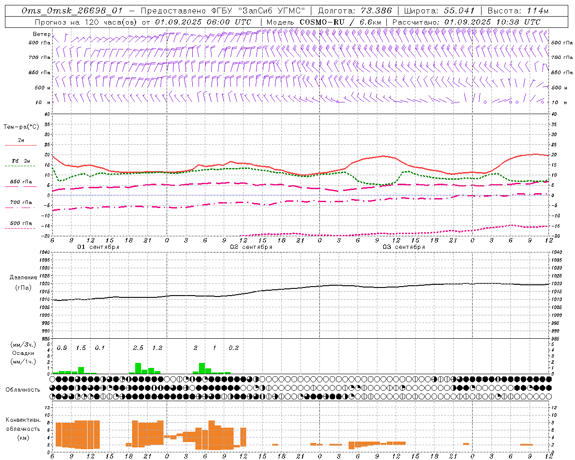This screenshot has height=460, width=575.
Task: Click the 0.2 three-hour precipitation value
Action: (234, 348)
